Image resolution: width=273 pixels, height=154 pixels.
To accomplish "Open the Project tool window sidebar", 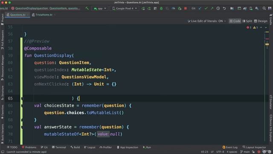I will [x=2, y=19].
